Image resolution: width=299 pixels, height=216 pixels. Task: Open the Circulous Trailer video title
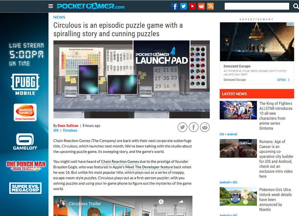click(85, 204)
